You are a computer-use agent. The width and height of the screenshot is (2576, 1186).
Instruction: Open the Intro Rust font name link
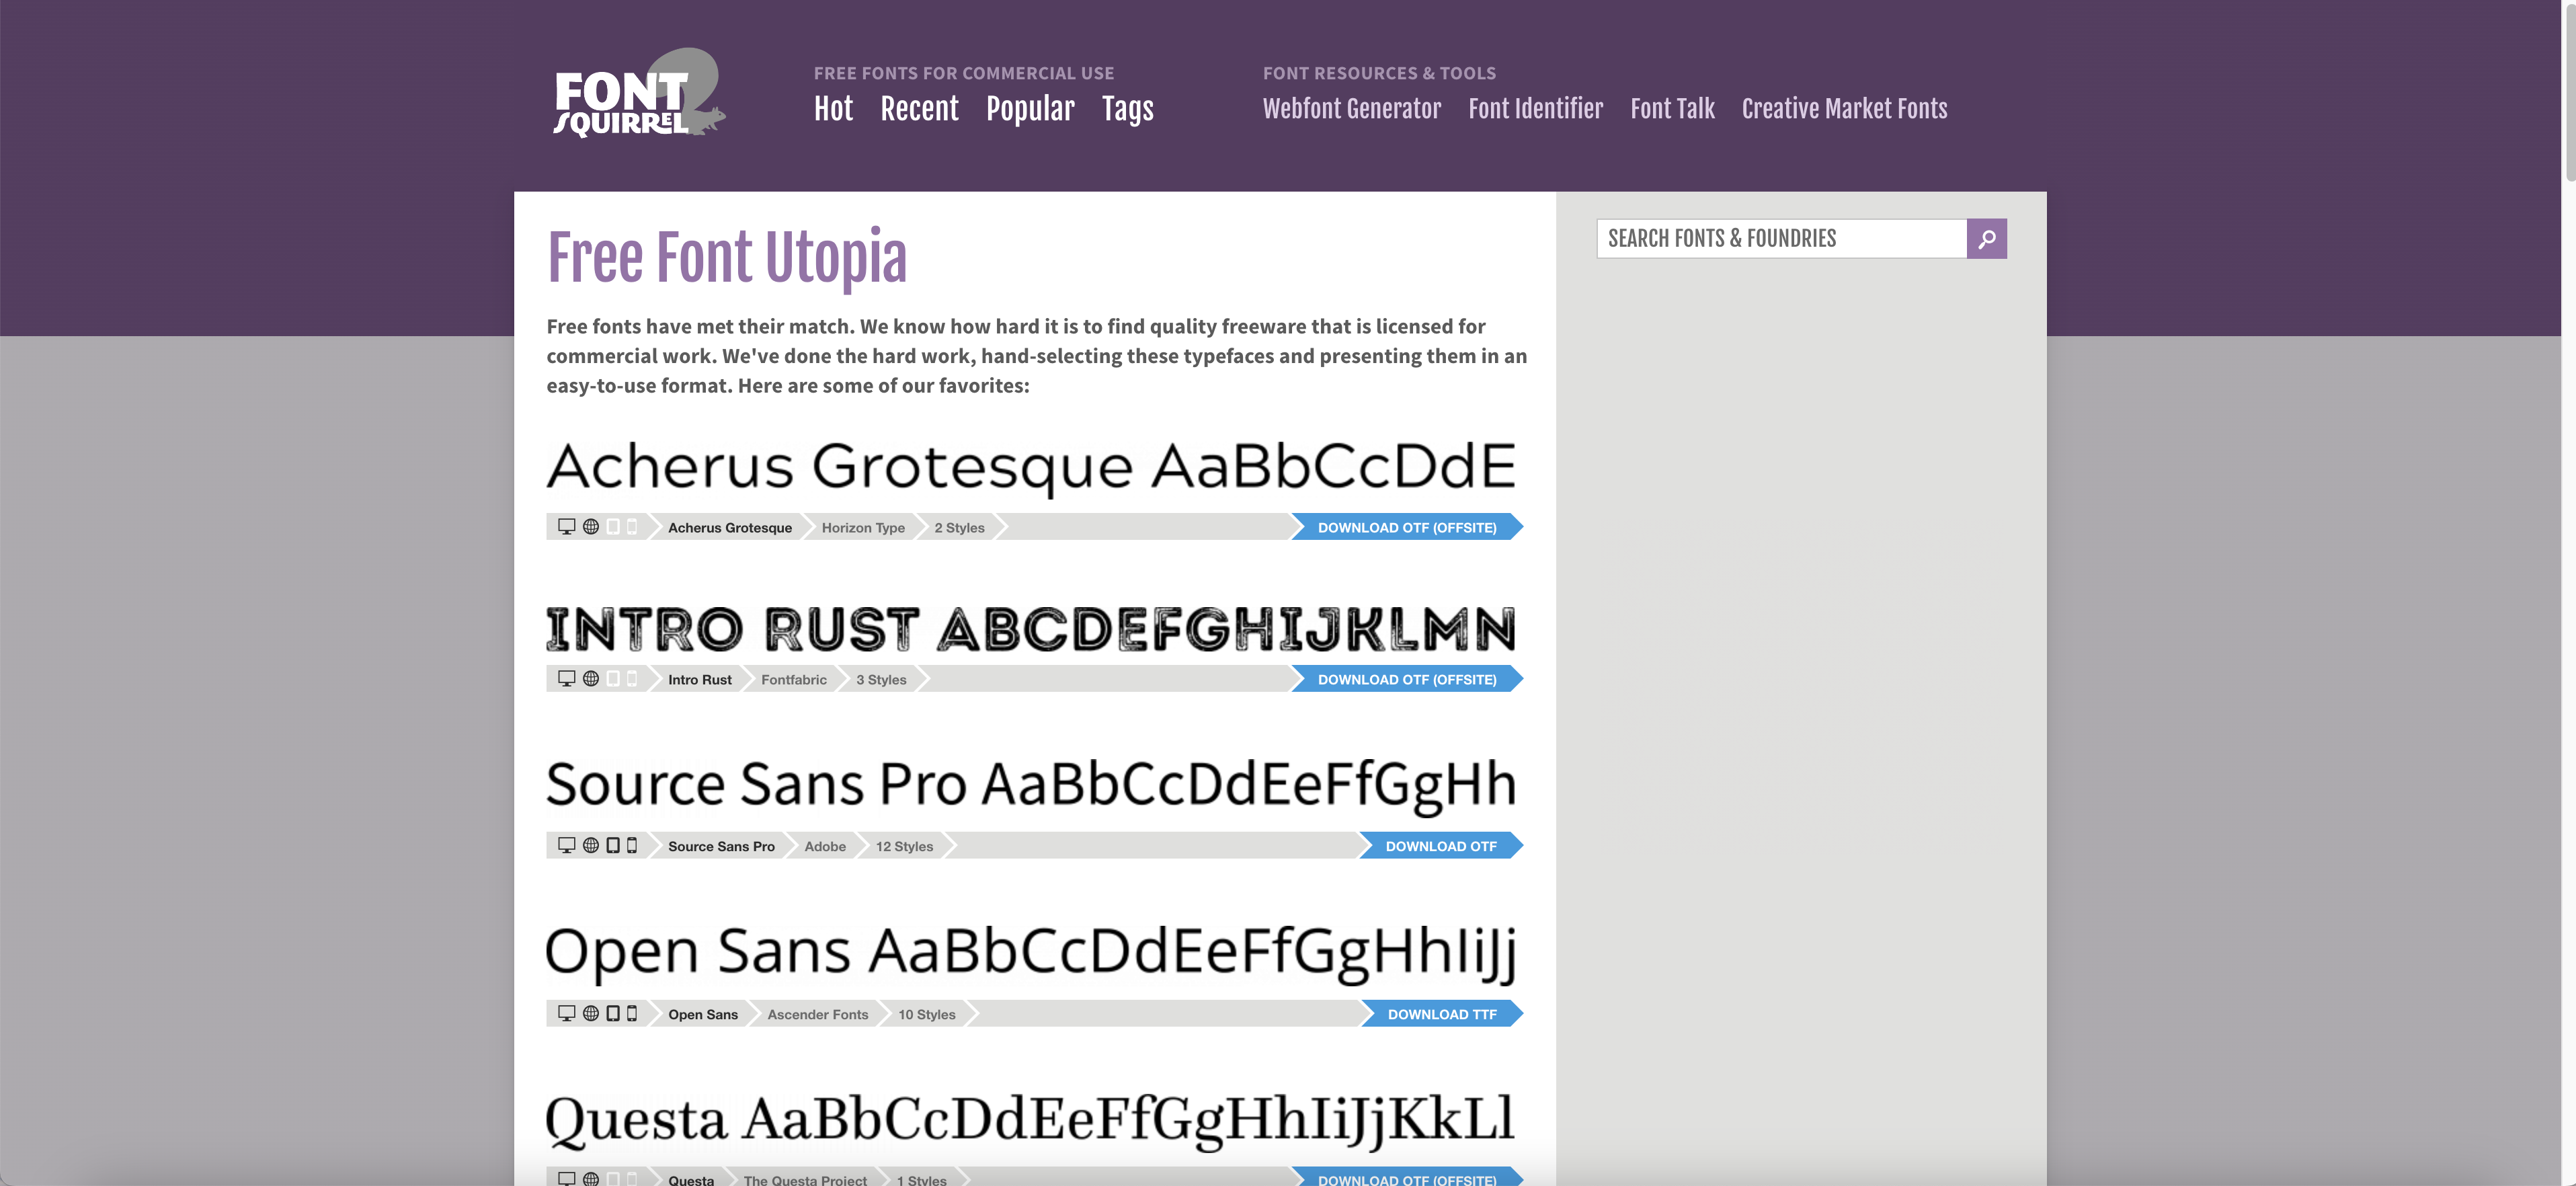pyautogui.click(x=700, y=680)
